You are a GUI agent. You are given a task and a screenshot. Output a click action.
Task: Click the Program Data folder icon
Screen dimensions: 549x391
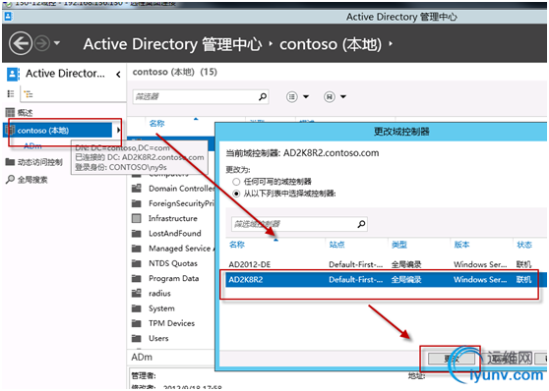click(136, 278)
